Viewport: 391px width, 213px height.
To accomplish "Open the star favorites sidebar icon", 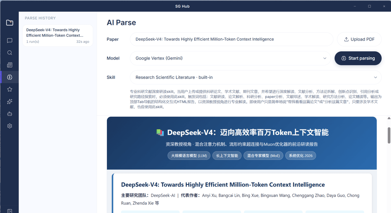I will (9, 89).
